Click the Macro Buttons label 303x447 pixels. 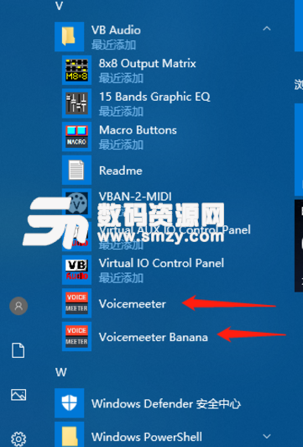138,130
